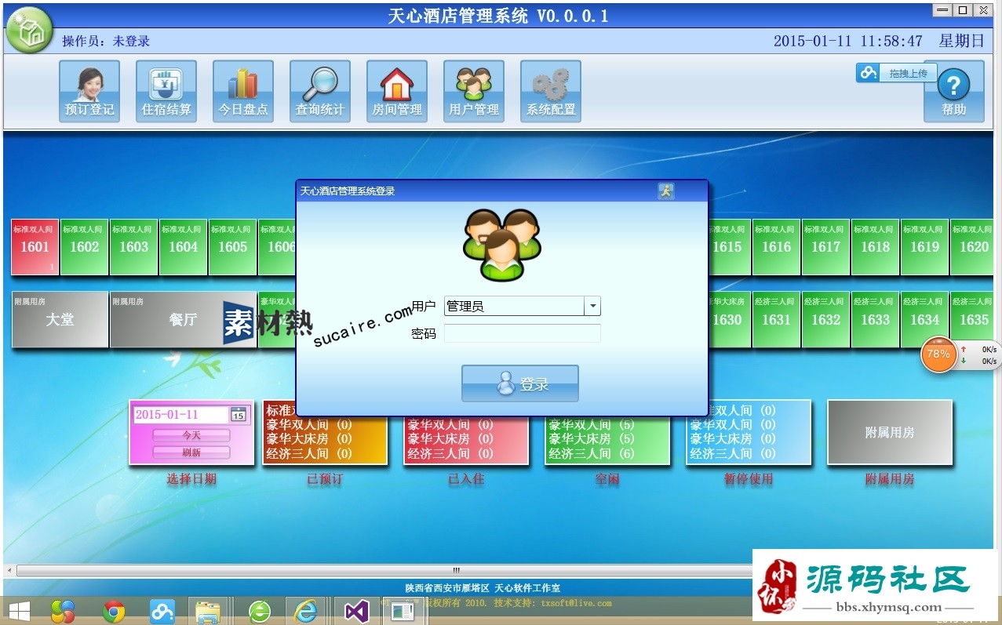Screen dimensions: 1002x625
Task: Click the horizontal scrollbar left arrow
Action: pyautogui.click(x=9, y=570)
